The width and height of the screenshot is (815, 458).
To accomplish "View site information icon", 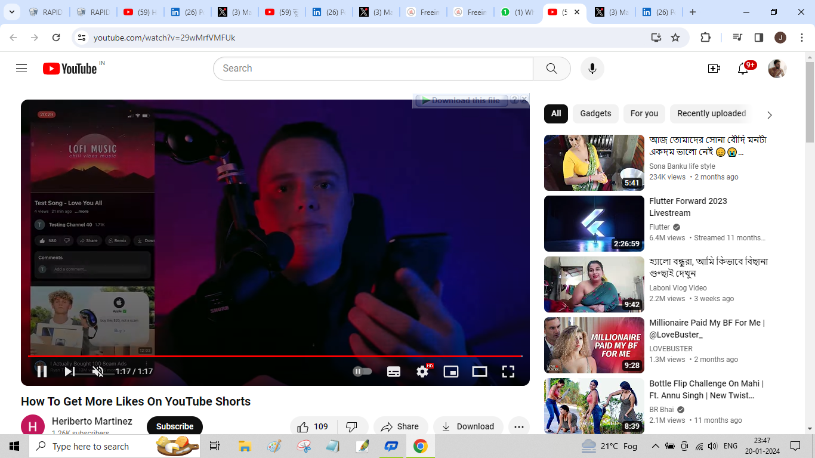I will click(82, 38).
